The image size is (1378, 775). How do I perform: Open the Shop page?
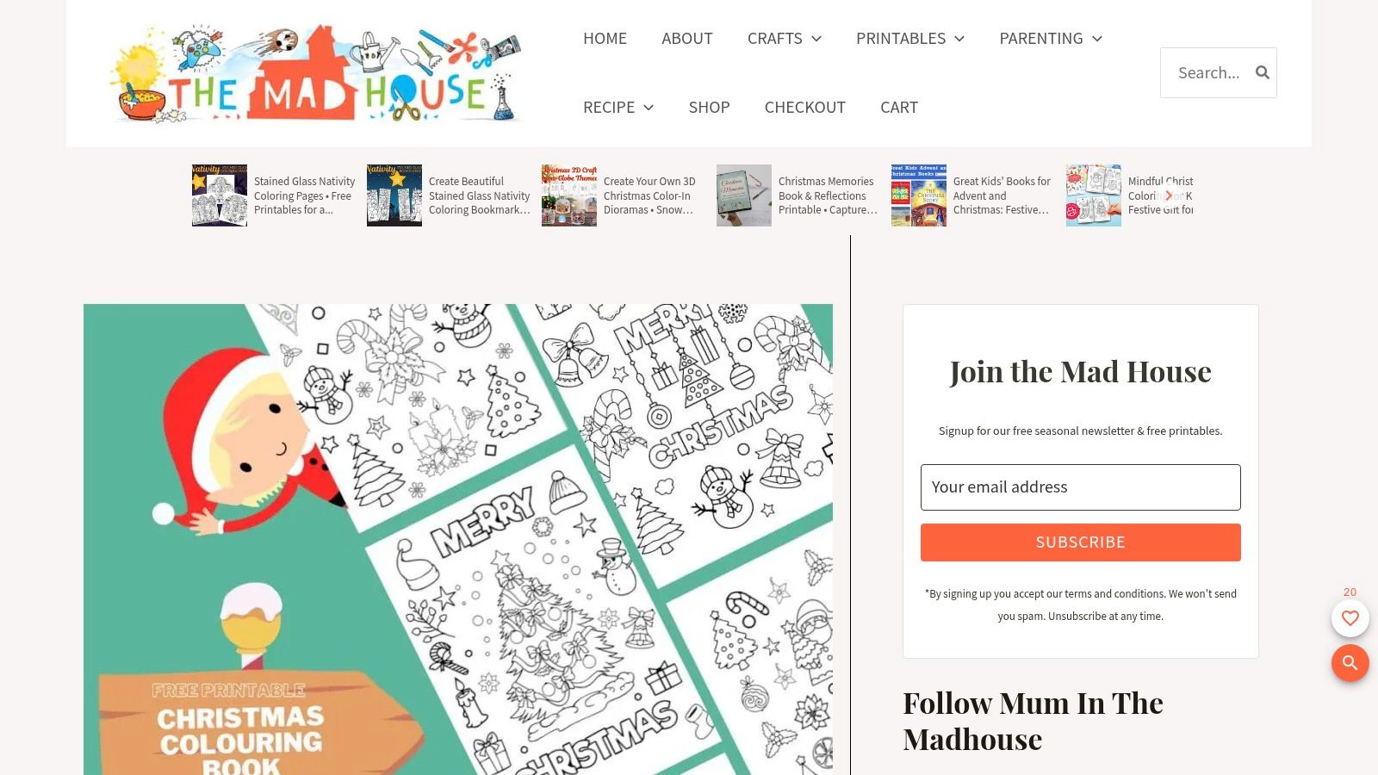click(x=709, y=108)
